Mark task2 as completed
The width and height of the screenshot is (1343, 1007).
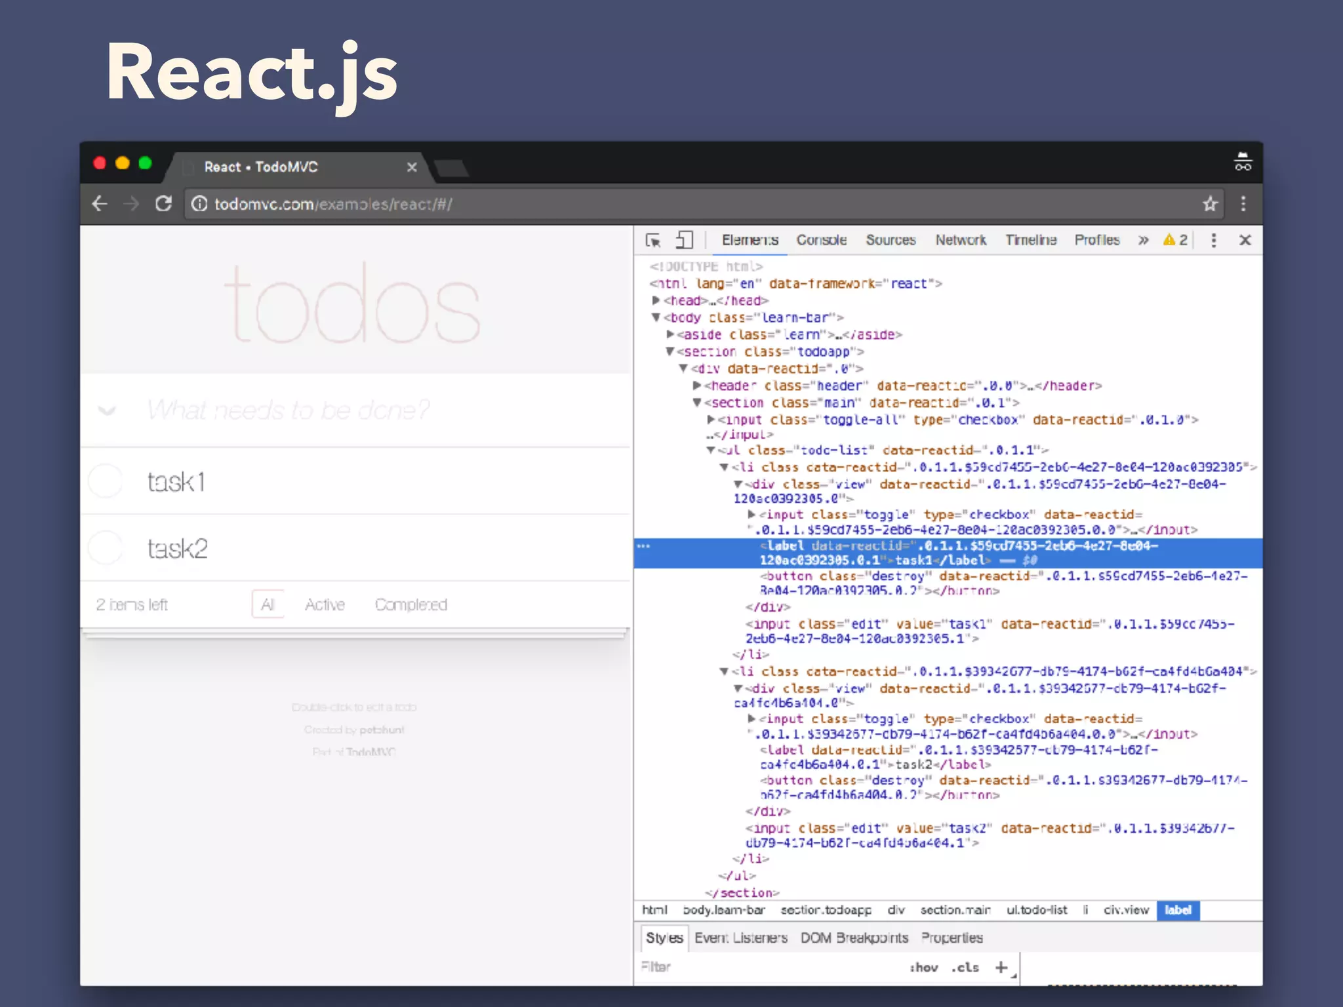click(x=106, y=547)
